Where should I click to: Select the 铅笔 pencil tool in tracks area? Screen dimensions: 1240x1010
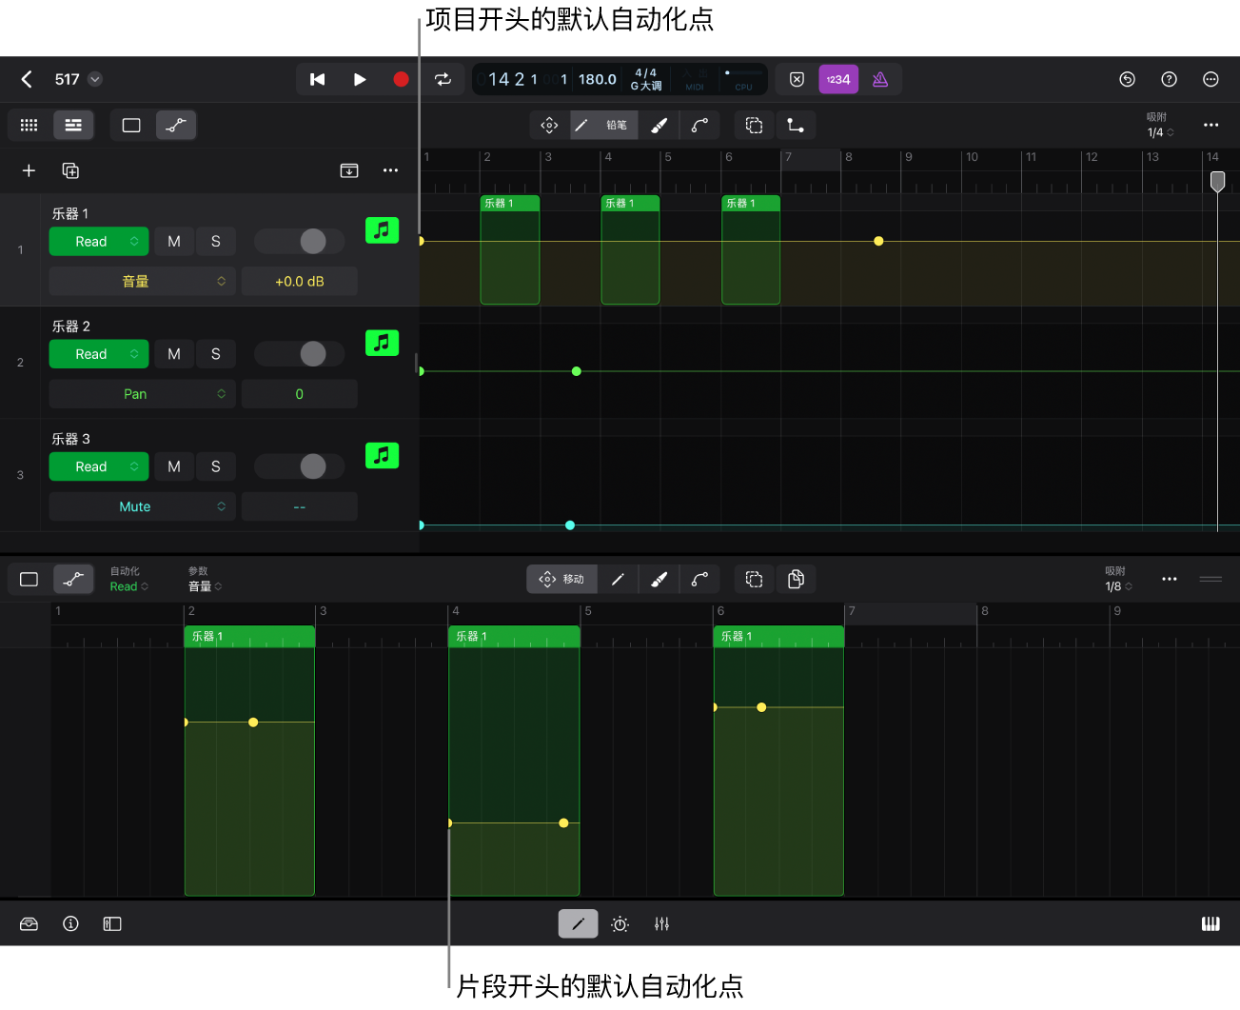coord(604,125)
